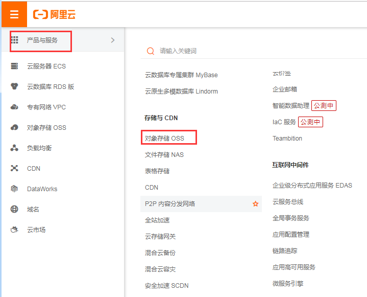Screen dimensions: 367x297
Task: Open 负载均衡 in sidebar
Action: [x=39, y=148]
